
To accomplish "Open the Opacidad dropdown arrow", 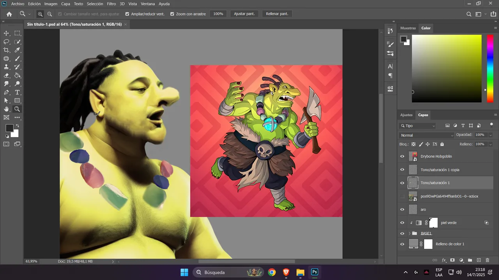I will click(x=490, y=135).
